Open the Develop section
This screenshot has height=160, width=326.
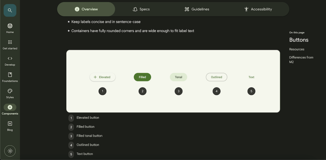click(x=10, y=61)
